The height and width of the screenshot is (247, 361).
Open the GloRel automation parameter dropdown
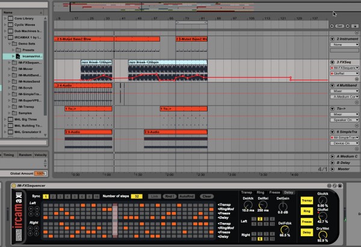click(x=344, y=73)
